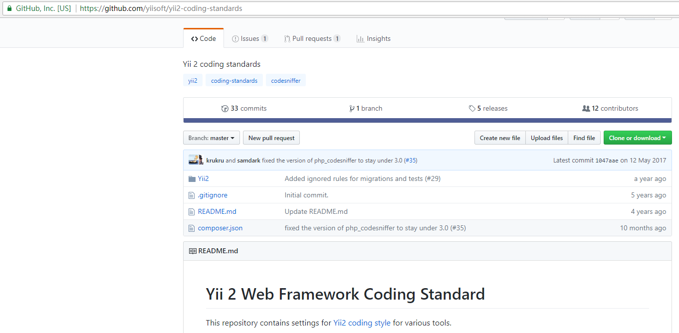Switch to the Issues tab
Viewport: 679px width, 333px height.
coord(249,39)
